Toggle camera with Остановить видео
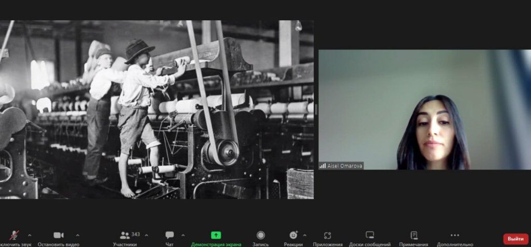Image resolution: width=531 pixels, height=247 pixels. (x=59, y=236)
